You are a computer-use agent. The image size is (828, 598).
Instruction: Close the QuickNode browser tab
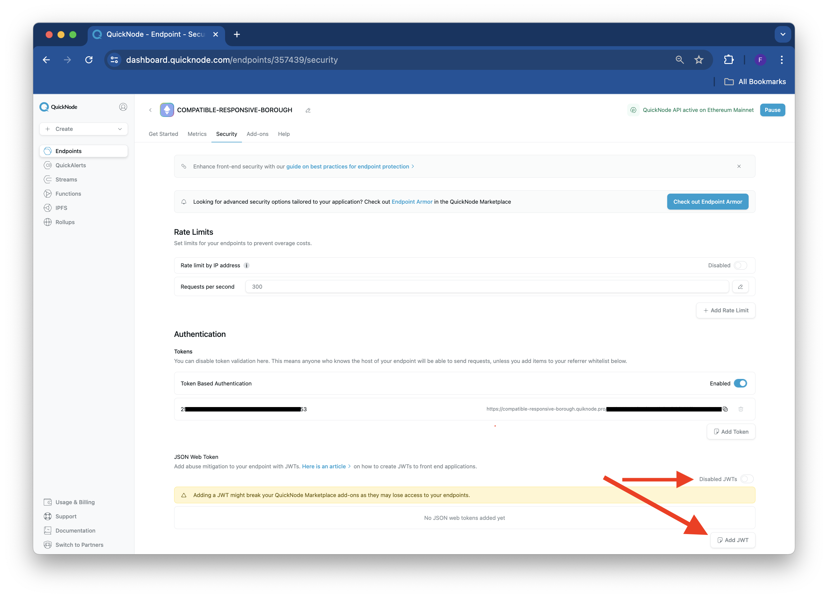[216, 34]
